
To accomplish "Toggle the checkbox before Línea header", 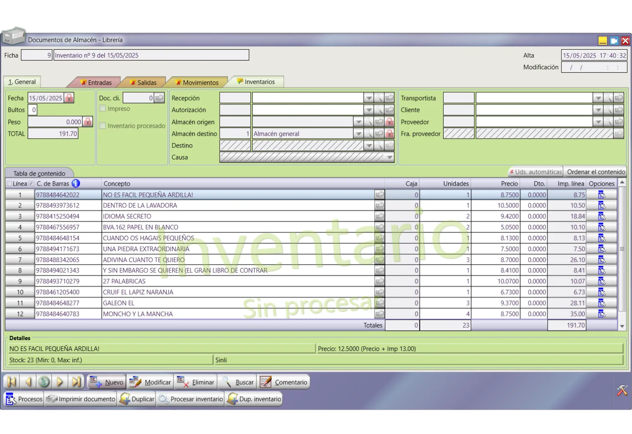I will (x=9, y=184).
